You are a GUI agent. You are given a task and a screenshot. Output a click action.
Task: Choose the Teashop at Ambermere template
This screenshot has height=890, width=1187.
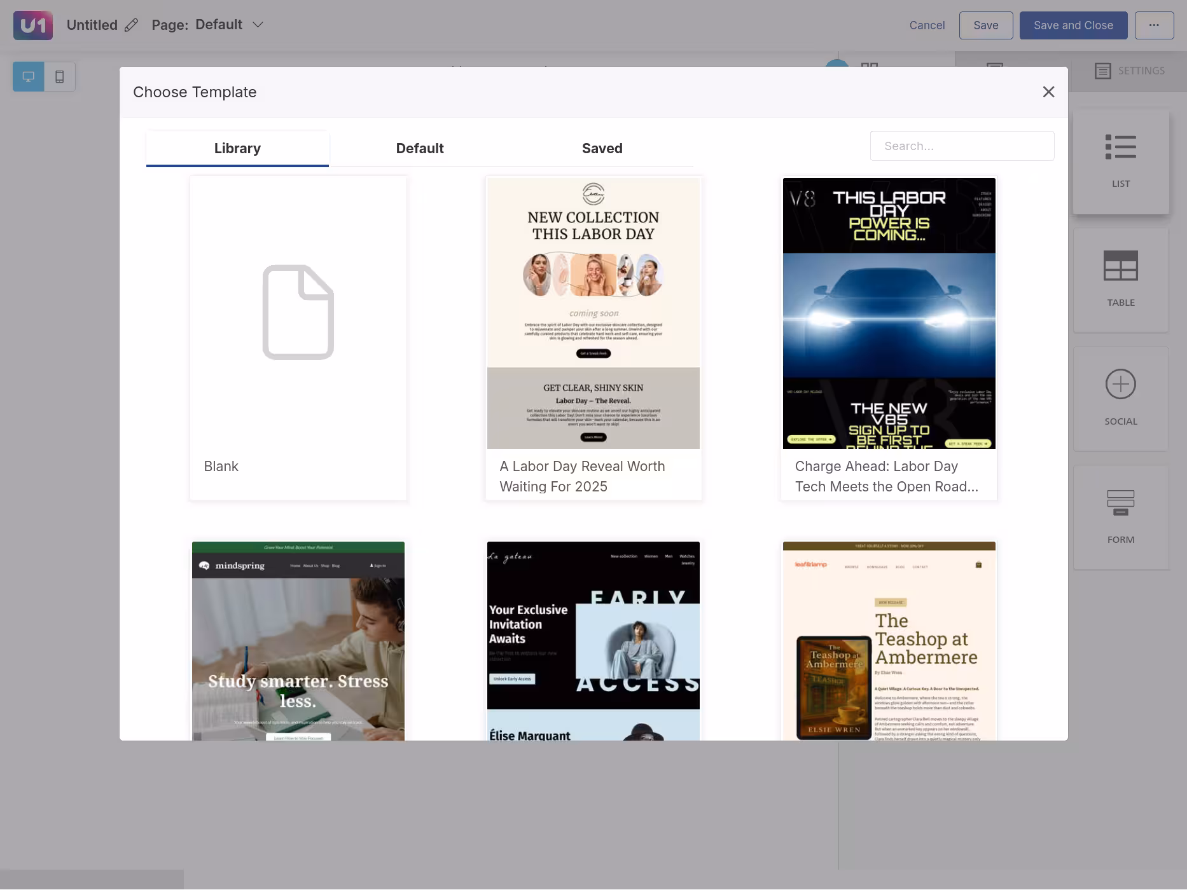coord(889,641)
